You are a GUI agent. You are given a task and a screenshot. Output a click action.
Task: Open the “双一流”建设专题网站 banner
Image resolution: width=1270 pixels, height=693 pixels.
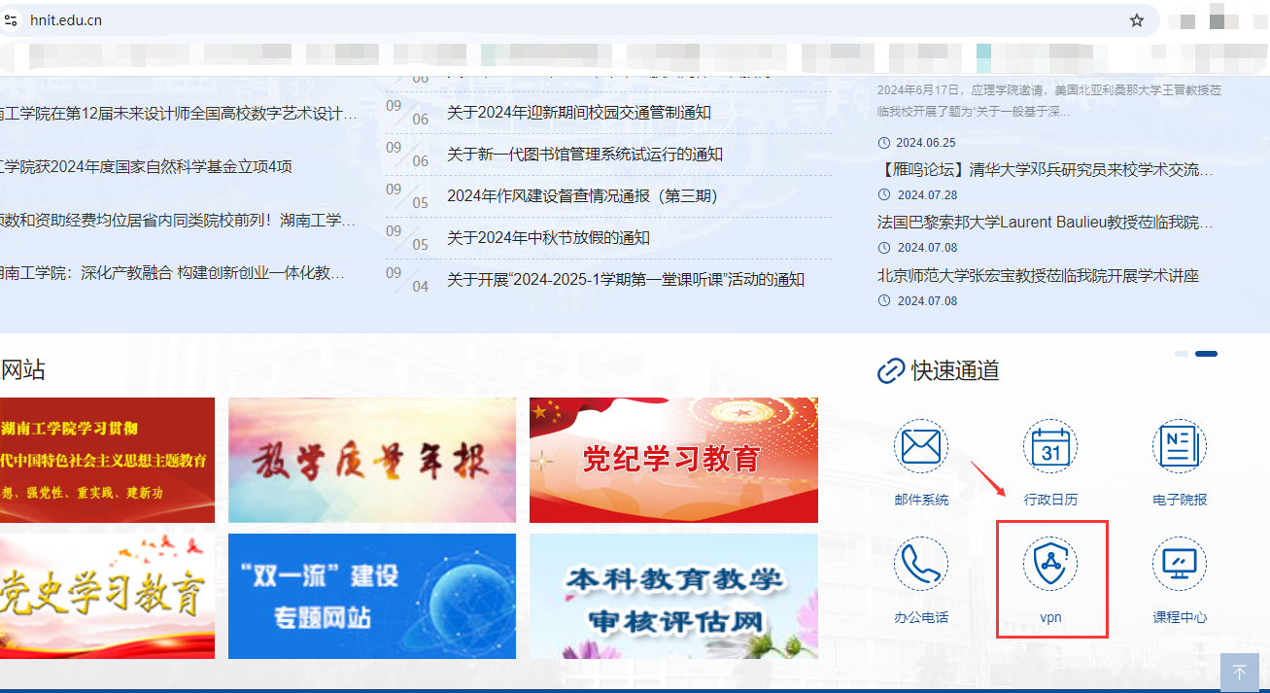371,596
